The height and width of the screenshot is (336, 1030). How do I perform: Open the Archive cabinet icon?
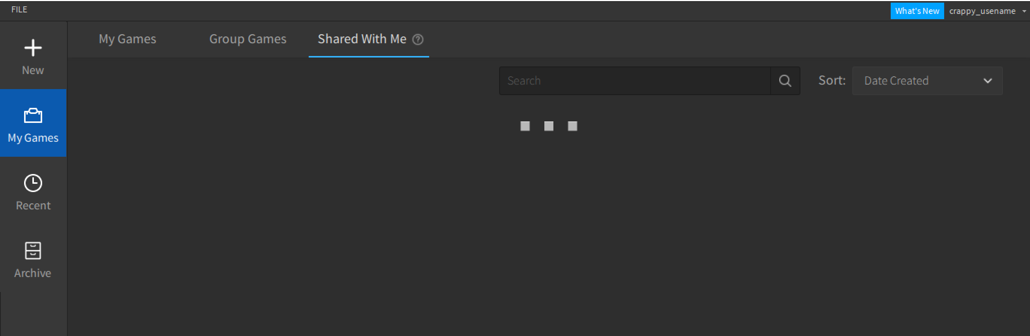(33, 251)
